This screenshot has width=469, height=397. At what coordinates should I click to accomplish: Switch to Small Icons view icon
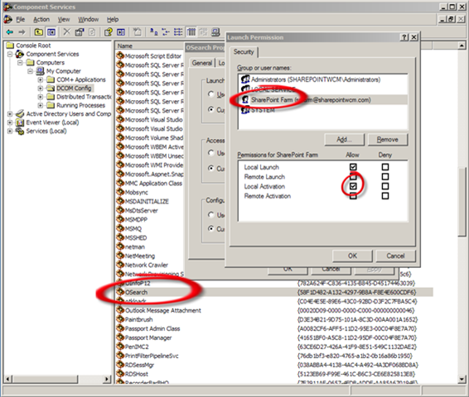[x=166, y=32]
